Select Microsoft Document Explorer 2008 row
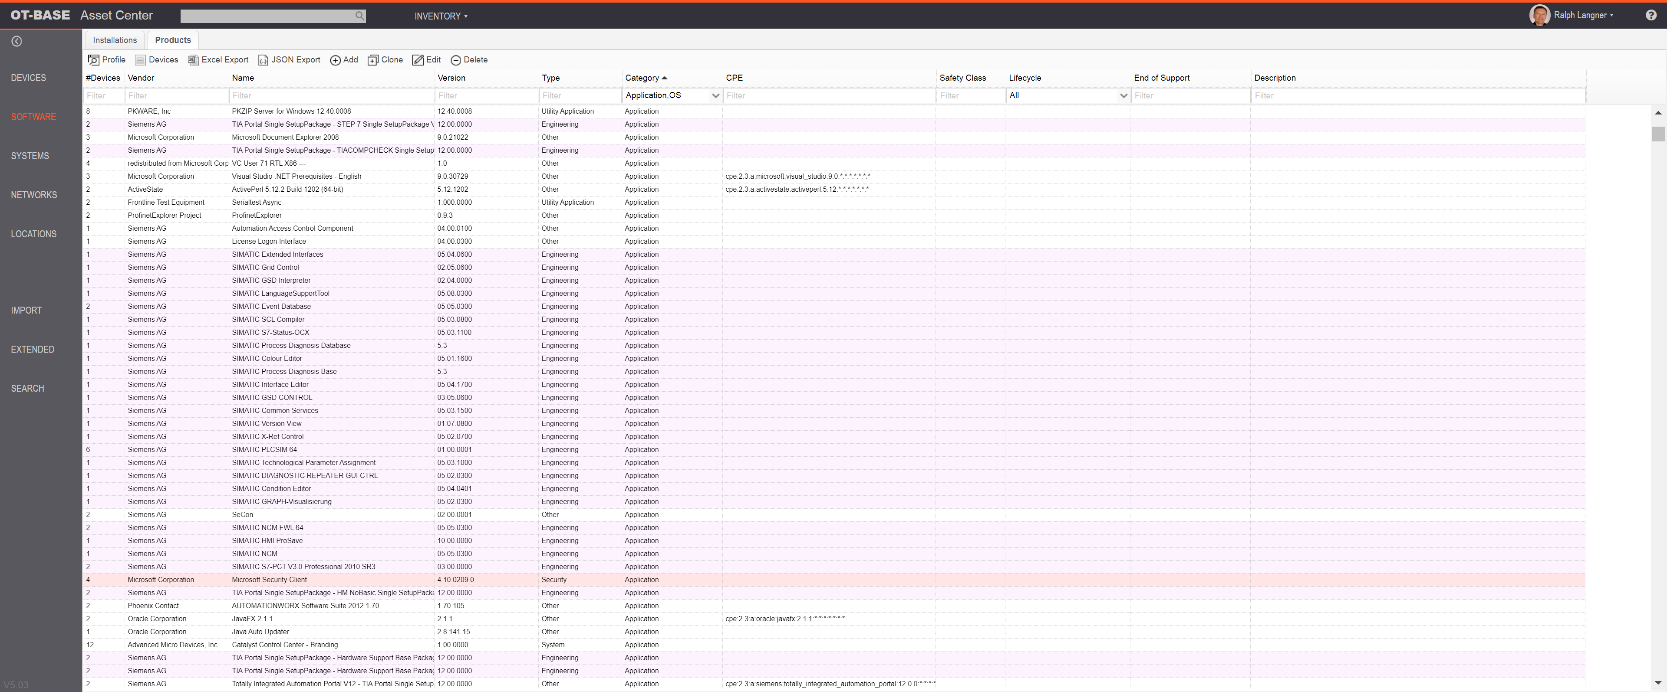Viewport: 1667px width, 694px height. coord(833,138)
